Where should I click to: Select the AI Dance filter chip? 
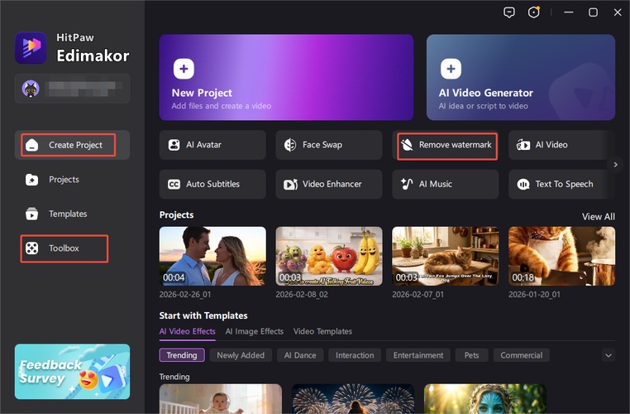pos(299,355)
